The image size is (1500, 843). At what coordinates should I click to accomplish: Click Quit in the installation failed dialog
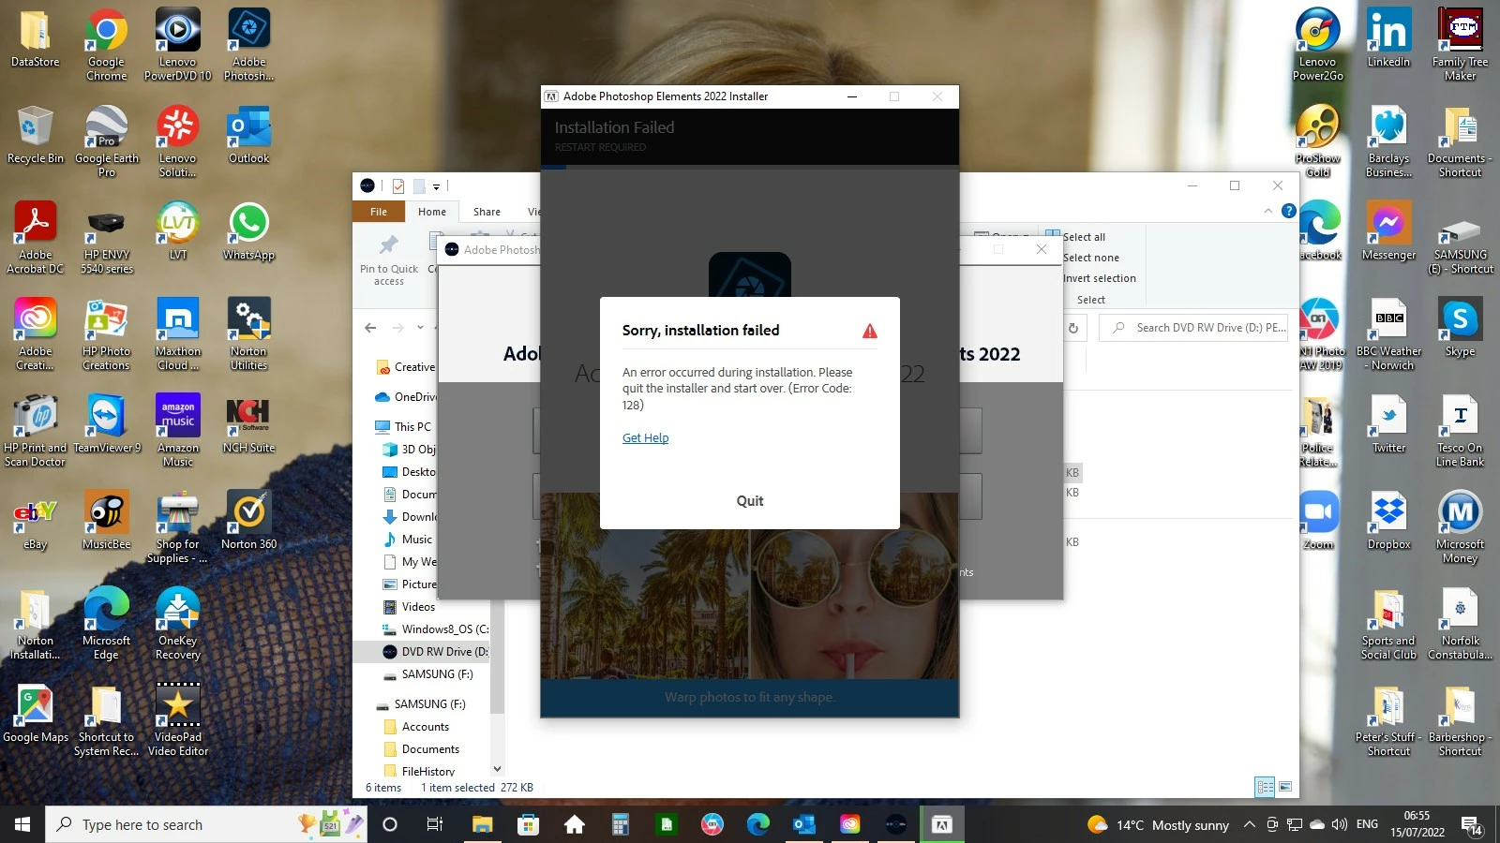click(749, 501)
